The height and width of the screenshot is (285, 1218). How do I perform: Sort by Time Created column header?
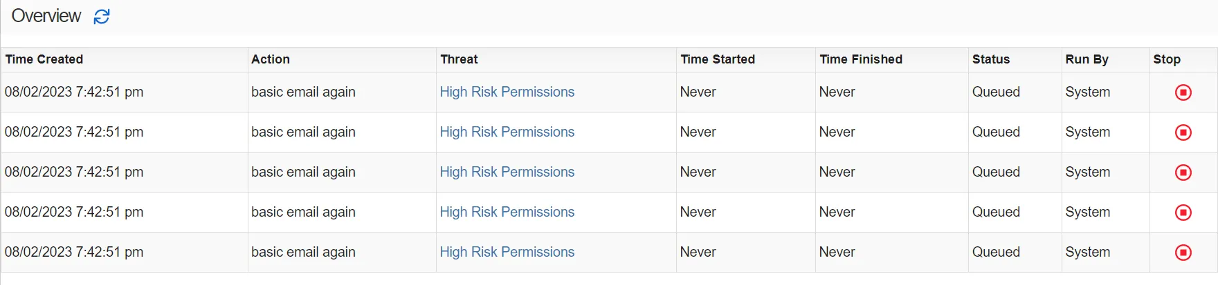tap(44, 59)
